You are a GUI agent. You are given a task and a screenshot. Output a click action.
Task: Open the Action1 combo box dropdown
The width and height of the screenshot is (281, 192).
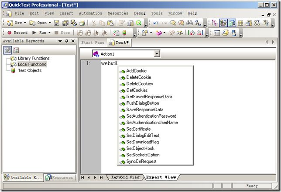(x=157, y=54)
